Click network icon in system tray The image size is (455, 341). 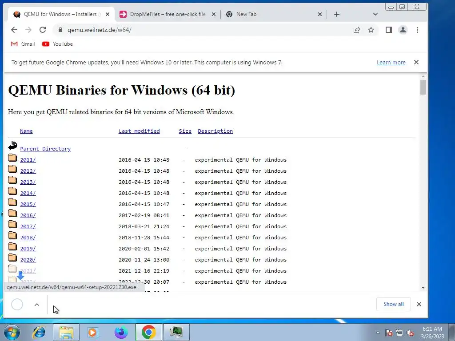pyautogui.click(x=399, y=333)
